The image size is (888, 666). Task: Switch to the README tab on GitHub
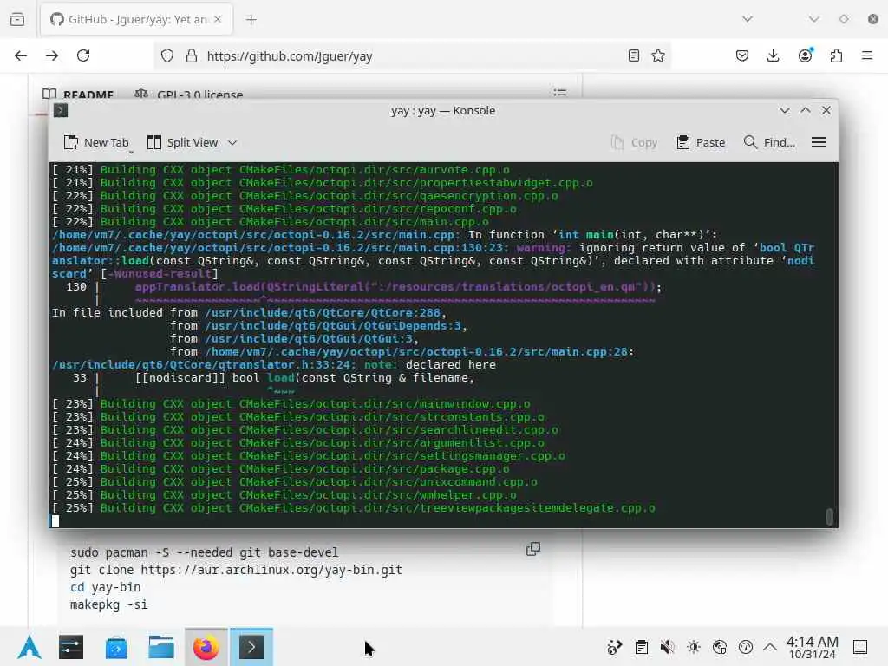[x=79, y=94]
